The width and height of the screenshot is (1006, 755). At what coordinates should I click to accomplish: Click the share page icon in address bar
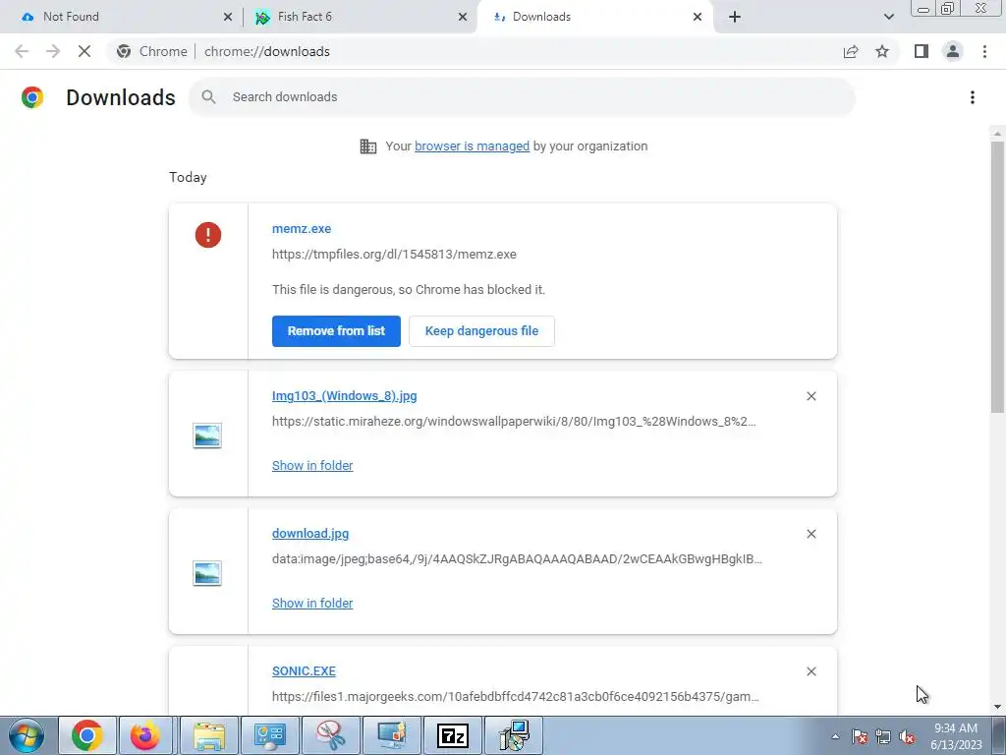click(x=851, y=51)
